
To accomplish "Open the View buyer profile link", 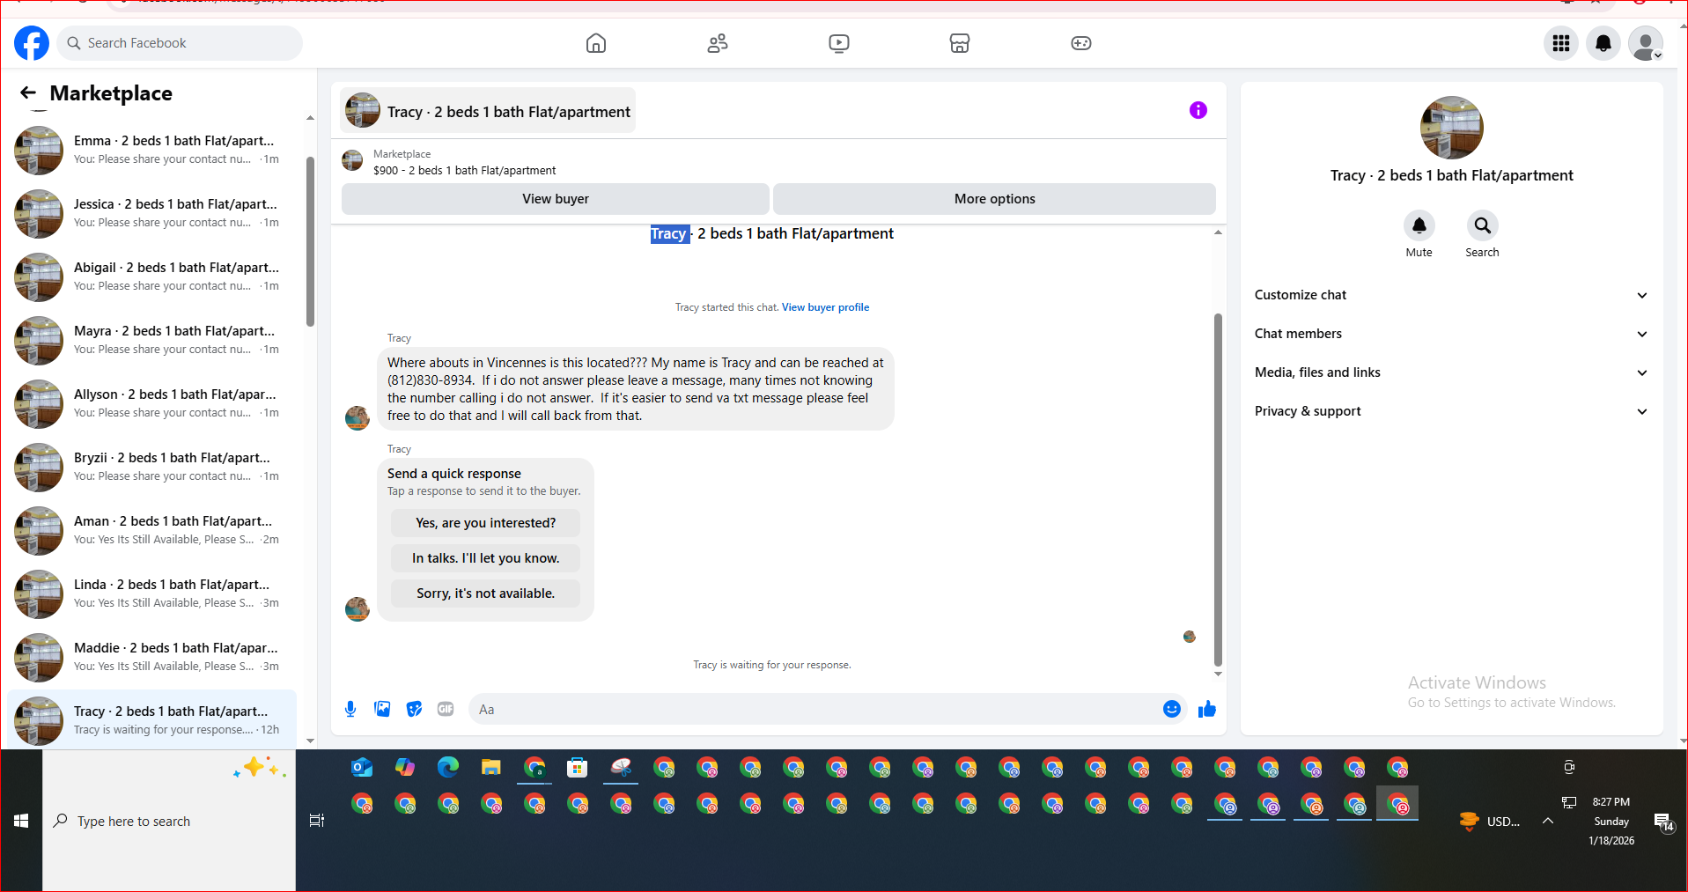I will (825, 307).
